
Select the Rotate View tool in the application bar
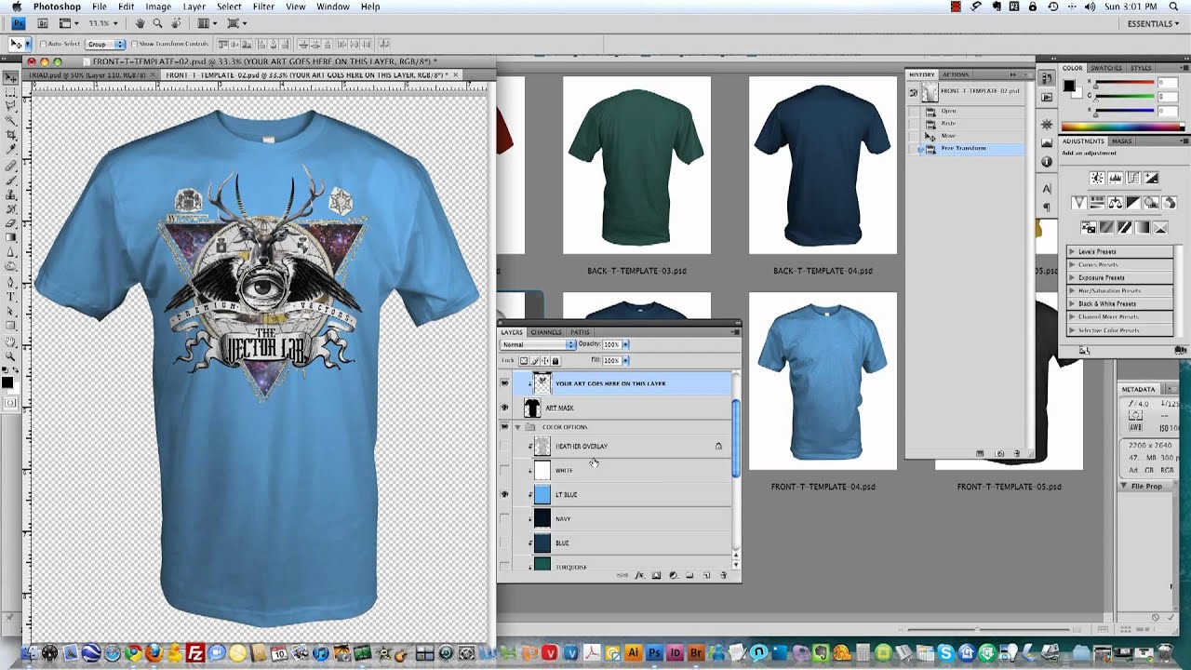175,22
